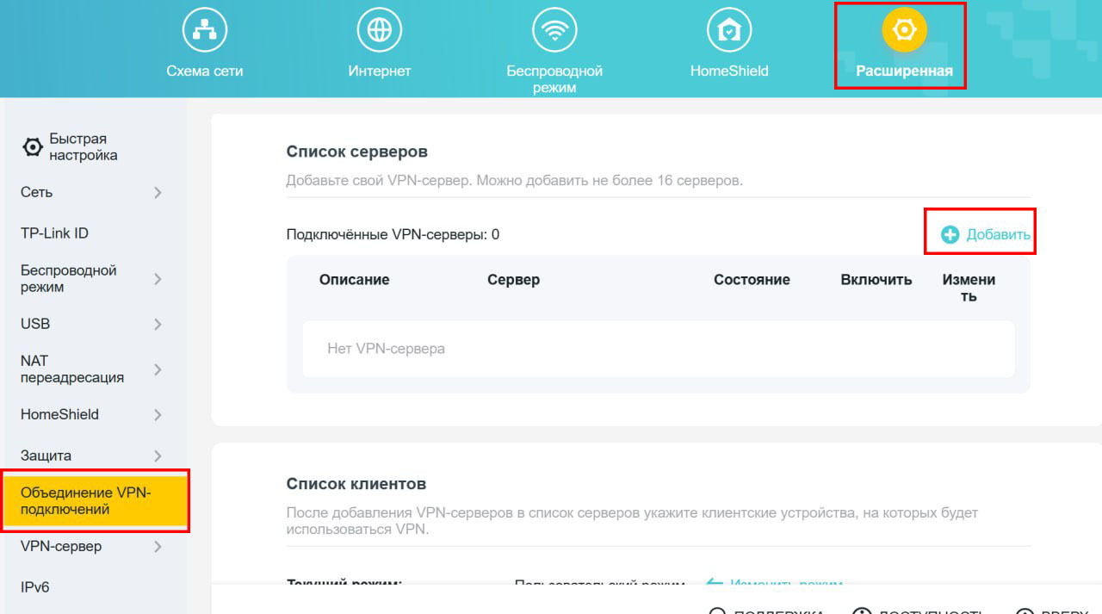Select the HomeShield house shield icon
This screenshot has height=614, width=1102.
coord(728,32)
